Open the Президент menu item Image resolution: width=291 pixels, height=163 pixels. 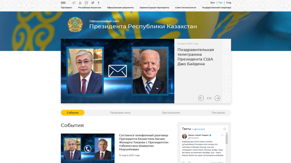click(x=66, y=7)
